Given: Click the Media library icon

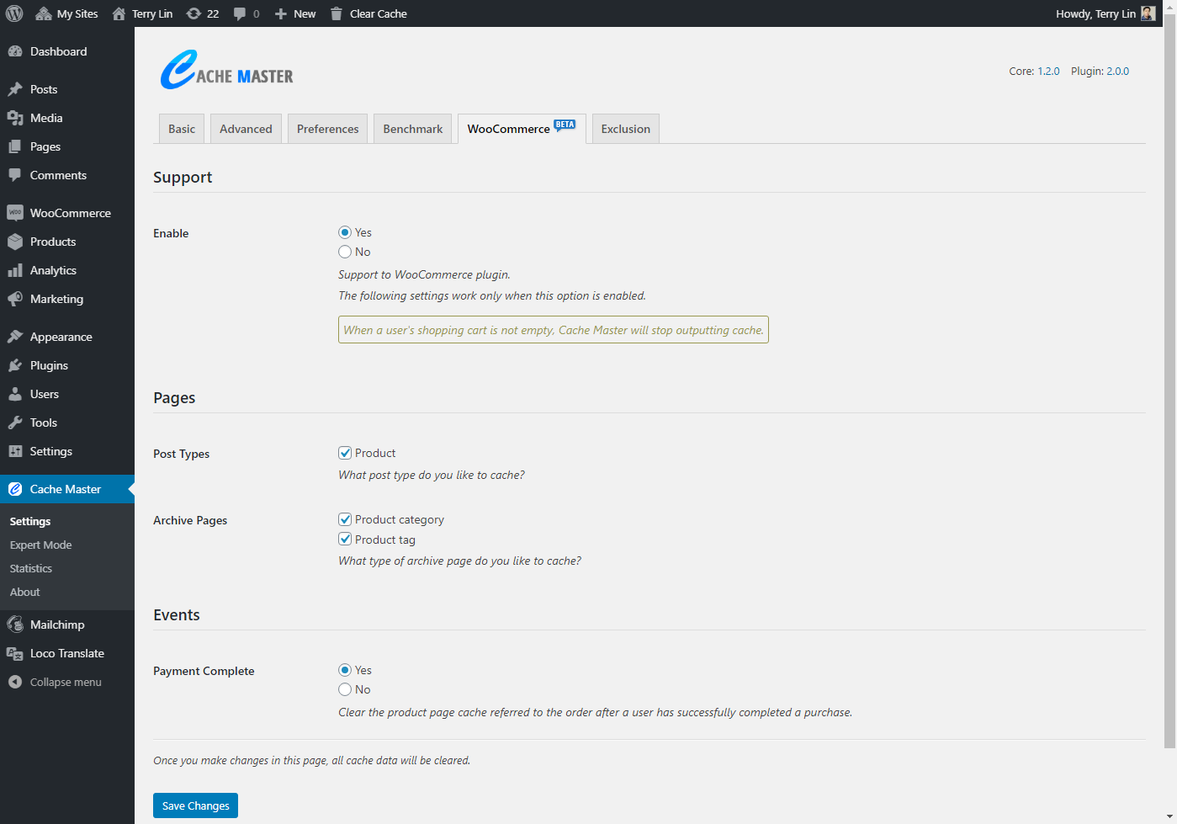Looking at the screenshot, I should 15,118.
